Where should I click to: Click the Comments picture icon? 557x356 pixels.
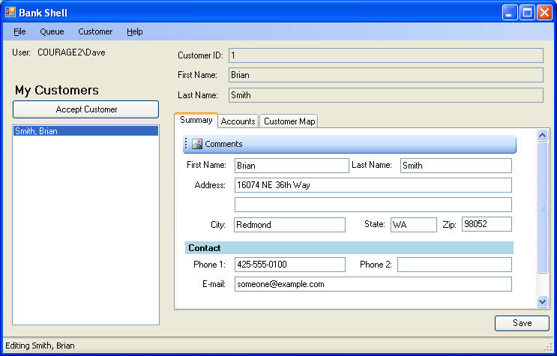coord(196,144)
